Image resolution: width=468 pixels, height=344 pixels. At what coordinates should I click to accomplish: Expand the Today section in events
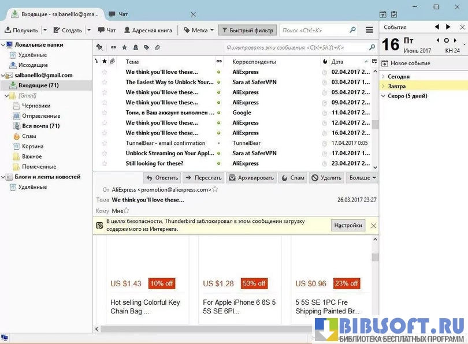tap(384, 76)
